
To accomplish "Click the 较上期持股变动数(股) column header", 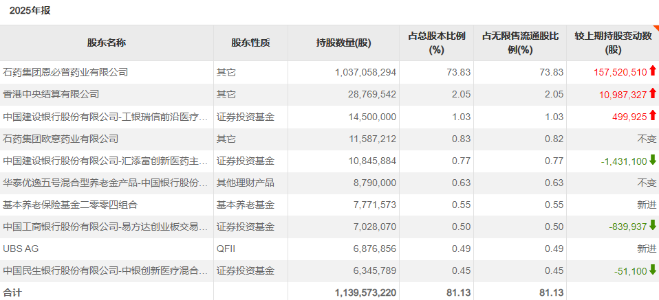I will [x=613, y=43].
